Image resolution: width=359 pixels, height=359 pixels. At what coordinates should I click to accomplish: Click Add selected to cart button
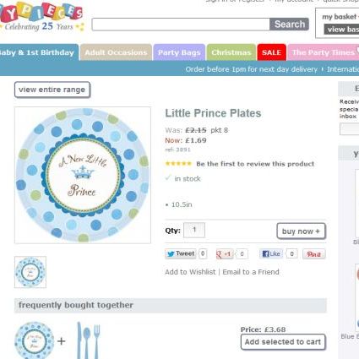point(283,342)
